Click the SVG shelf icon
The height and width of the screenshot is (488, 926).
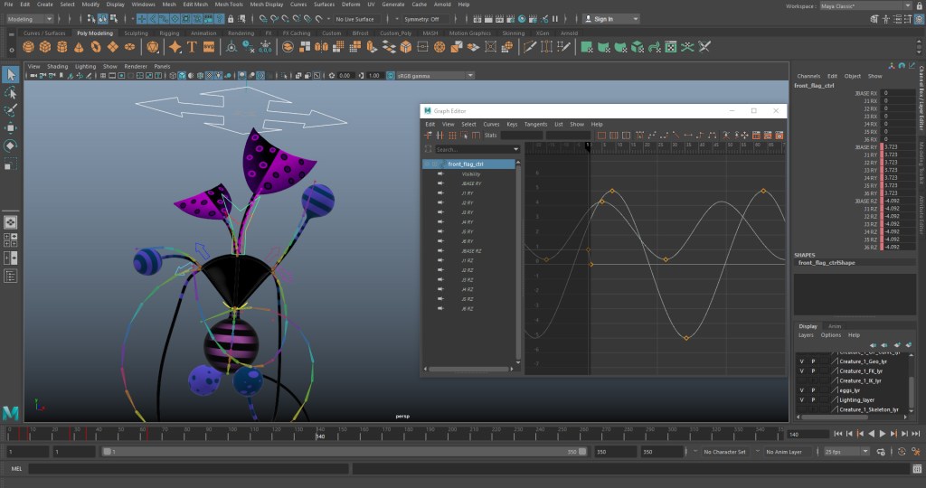pyautogui.click(x=209, y=47)
